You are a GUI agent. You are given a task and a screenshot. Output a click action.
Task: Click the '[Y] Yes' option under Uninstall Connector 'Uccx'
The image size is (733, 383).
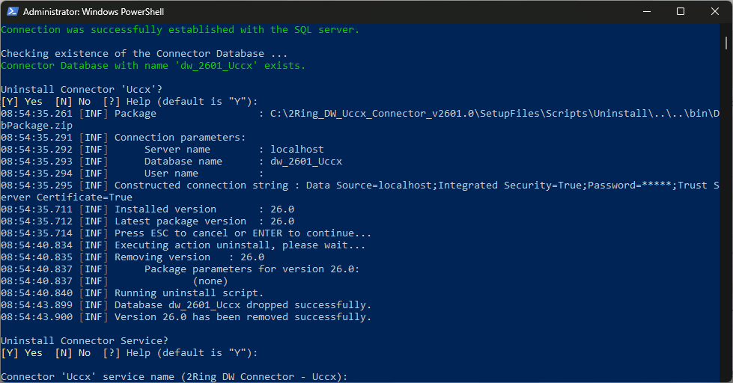[22, 101]
